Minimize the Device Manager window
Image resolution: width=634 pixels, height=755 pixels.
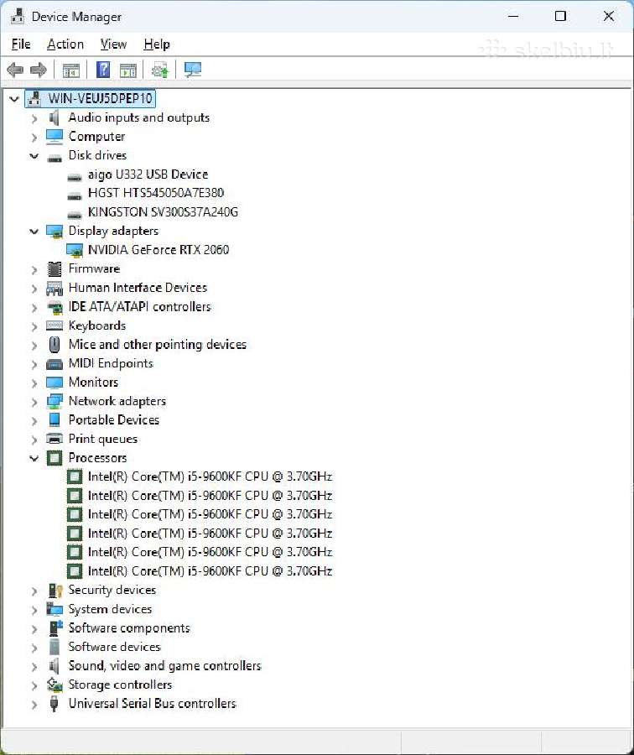point(513,17)
